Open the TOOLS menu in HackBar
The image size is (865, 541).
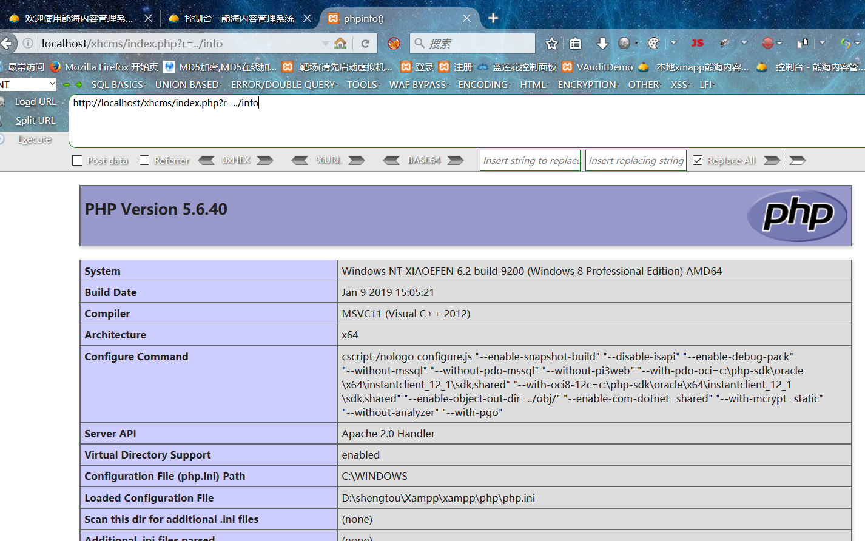pyautogui.click(x=363, y=84)
